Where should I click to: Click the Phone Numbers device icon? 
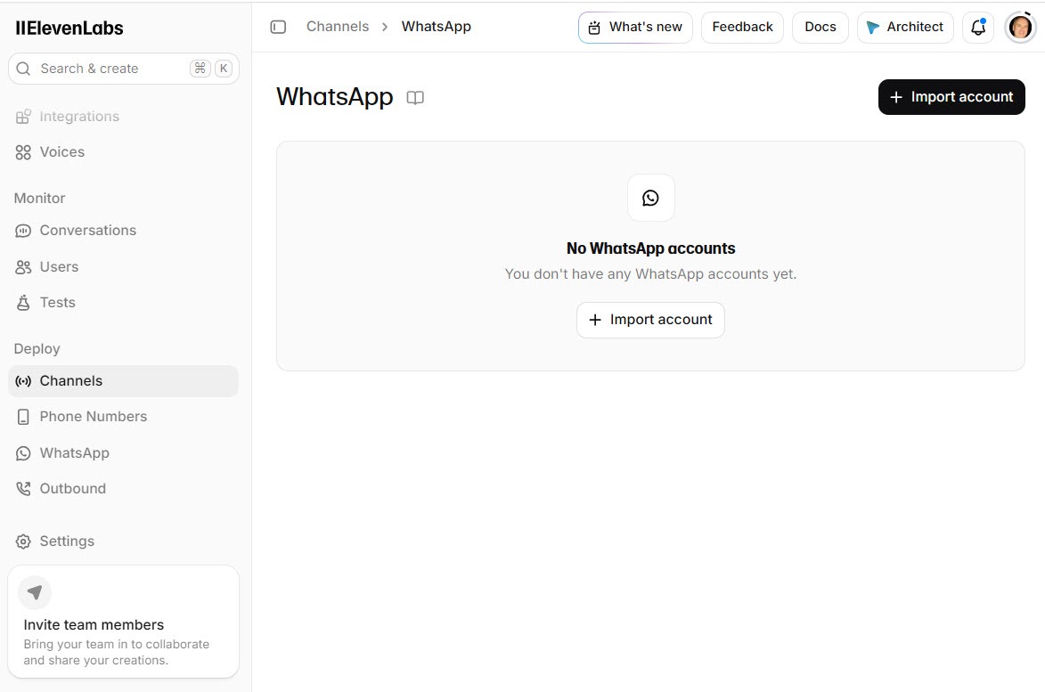[x=23, y=417]
